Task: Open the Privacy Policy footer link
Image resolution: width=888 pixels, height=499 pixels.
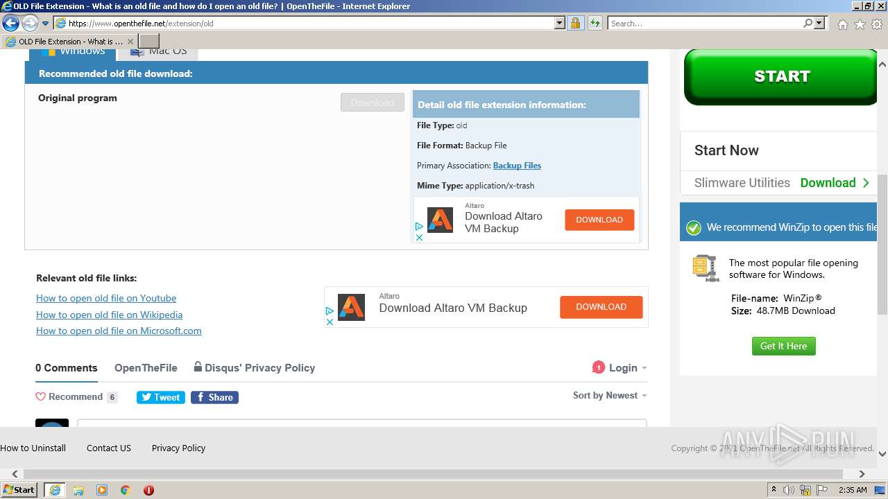Action: (x=179, y=448)
